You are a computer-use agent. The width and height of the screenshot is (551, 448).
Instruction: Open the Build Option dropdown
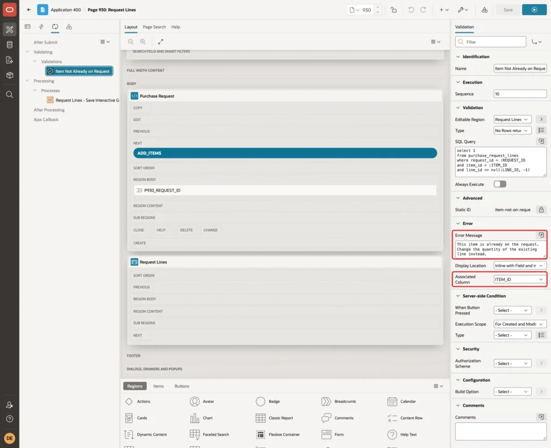point(512,391)
